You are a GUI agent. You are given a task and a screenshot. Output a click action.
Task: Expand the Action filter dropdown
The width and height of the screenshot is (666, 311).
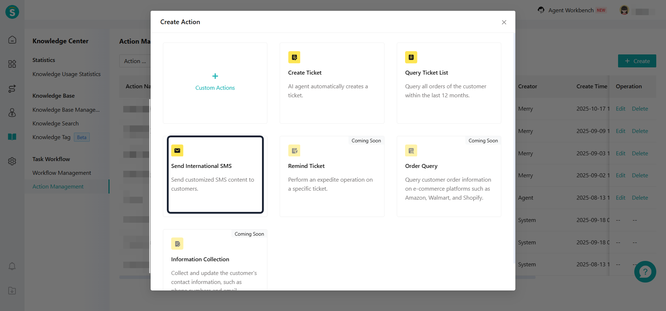pos(135,61)
